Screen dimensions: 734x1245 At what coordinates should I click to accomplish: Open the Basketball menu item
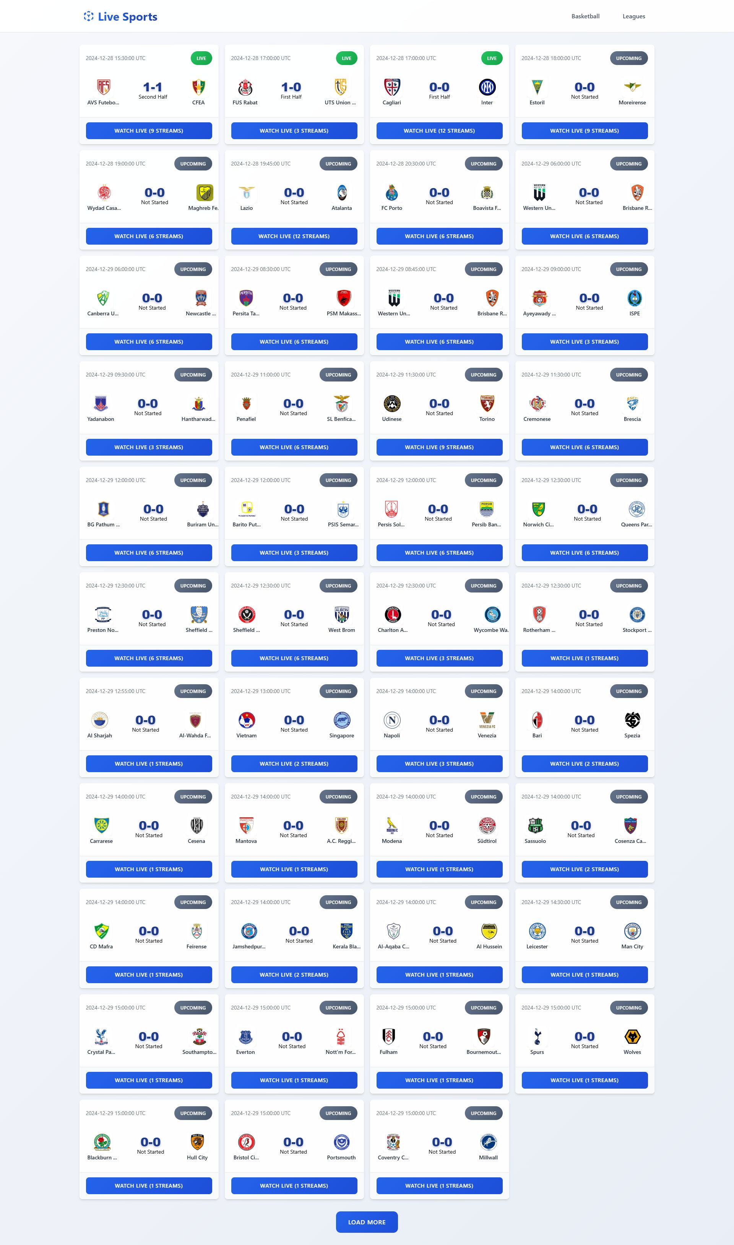(x=585, y=16)
